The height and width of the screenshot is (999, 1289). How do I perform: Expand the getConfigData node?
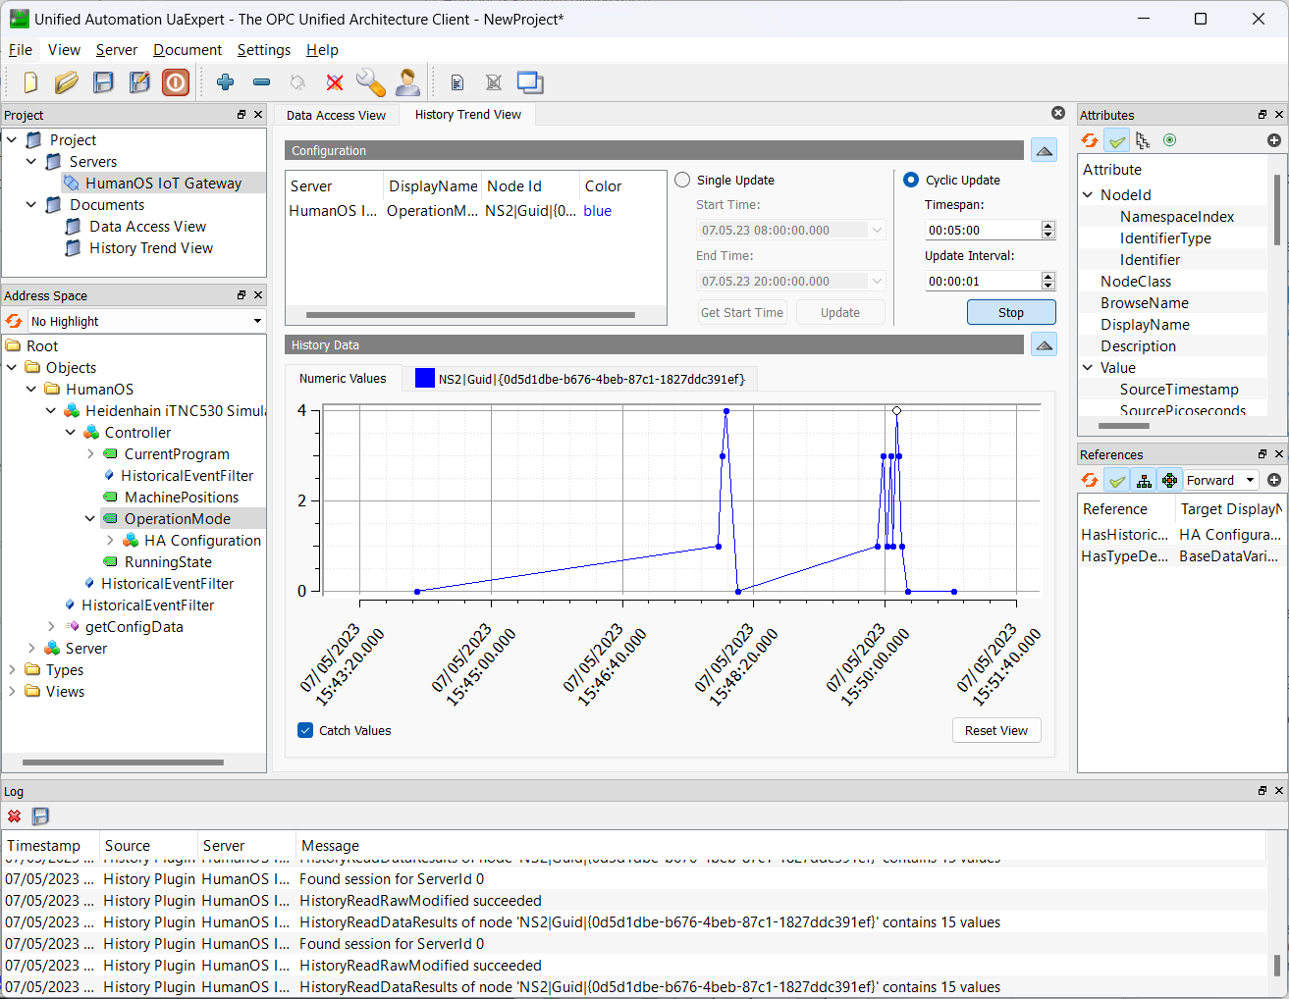point(51,627)
